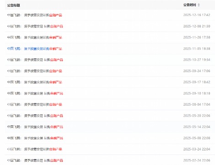Select the timestamp text 2025-12-08 21:30

point(197,26)
